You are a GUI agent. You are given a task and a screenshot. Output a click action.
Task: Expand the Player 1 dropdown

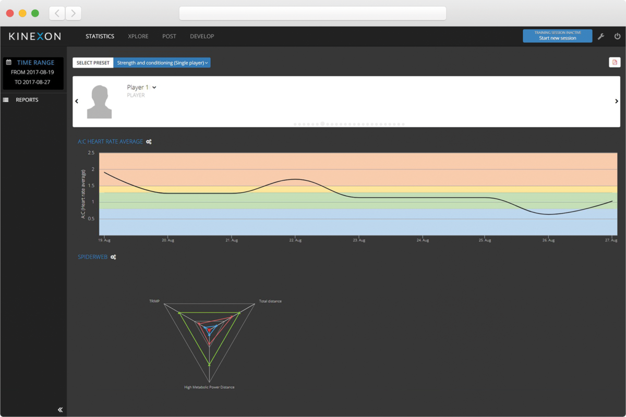point(154,88)
